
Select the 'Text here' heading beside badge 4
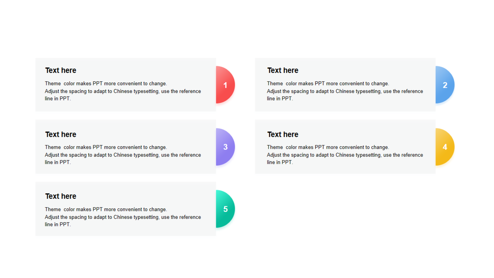coord(283,134)
